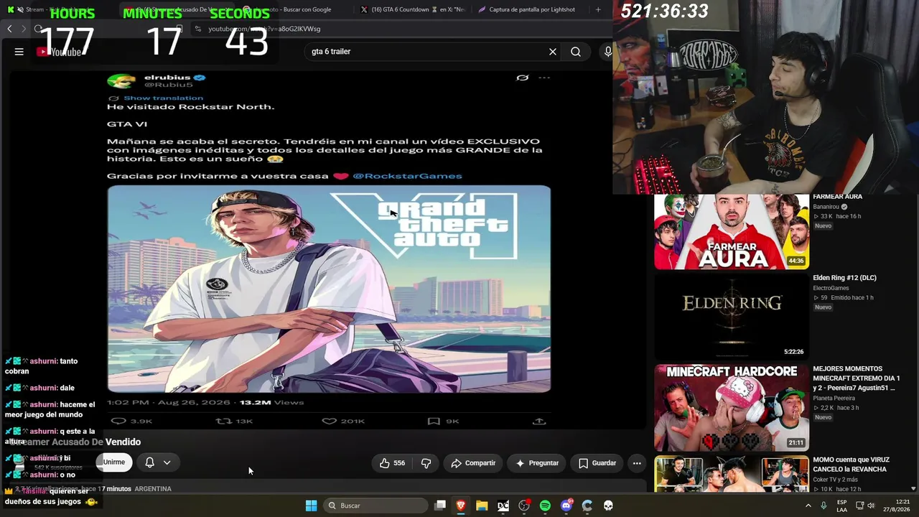Screen dimensions: 919x517
Task: Open Minecraft Hardcore video thumbnail
Action: click(731, 407)
